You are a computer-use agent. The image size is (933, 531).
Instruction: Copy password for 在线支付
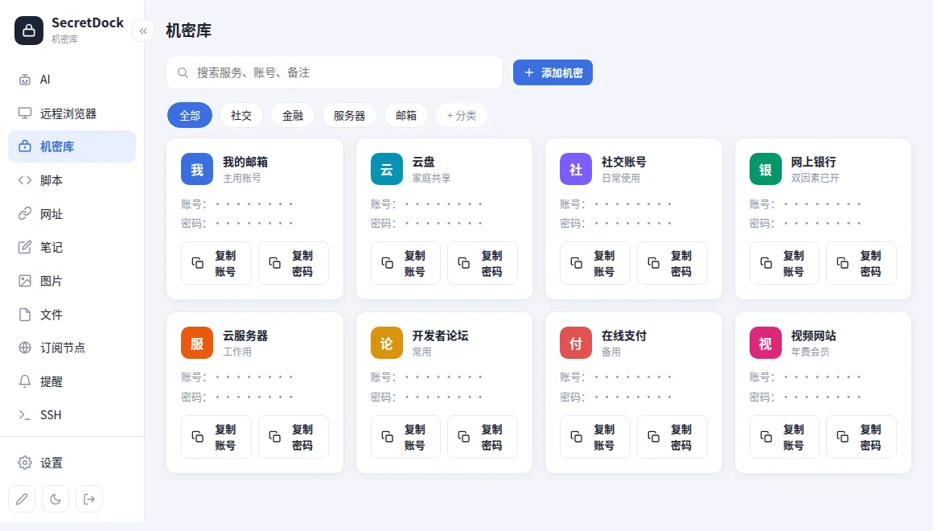click(x=672, y=437)
